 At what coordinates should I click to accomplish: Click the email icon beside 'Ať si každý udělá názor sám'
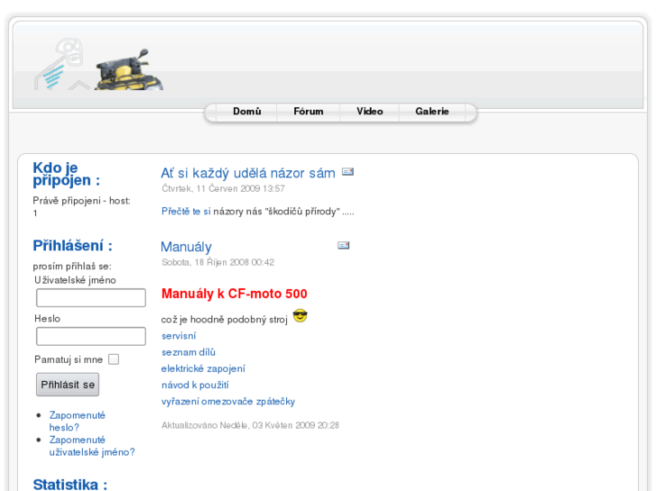click(x=347, y=172)
